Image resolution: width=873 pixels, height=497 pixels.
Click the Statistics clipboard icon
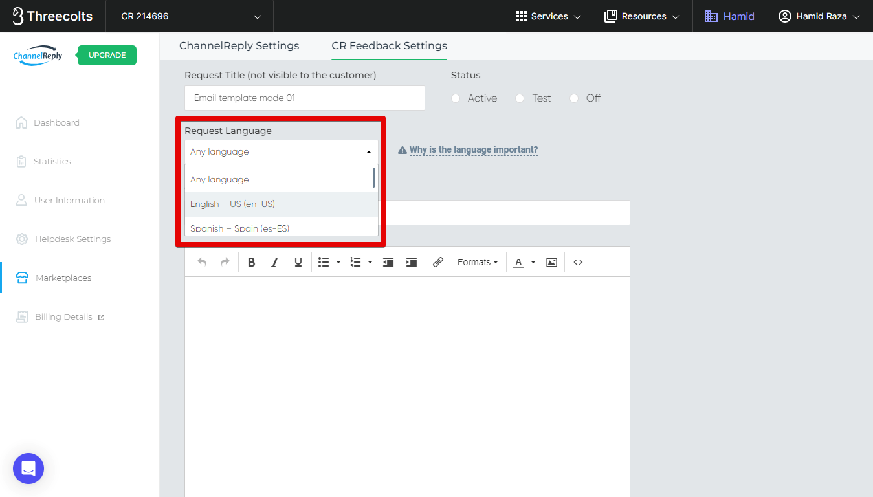pos(21,161)
